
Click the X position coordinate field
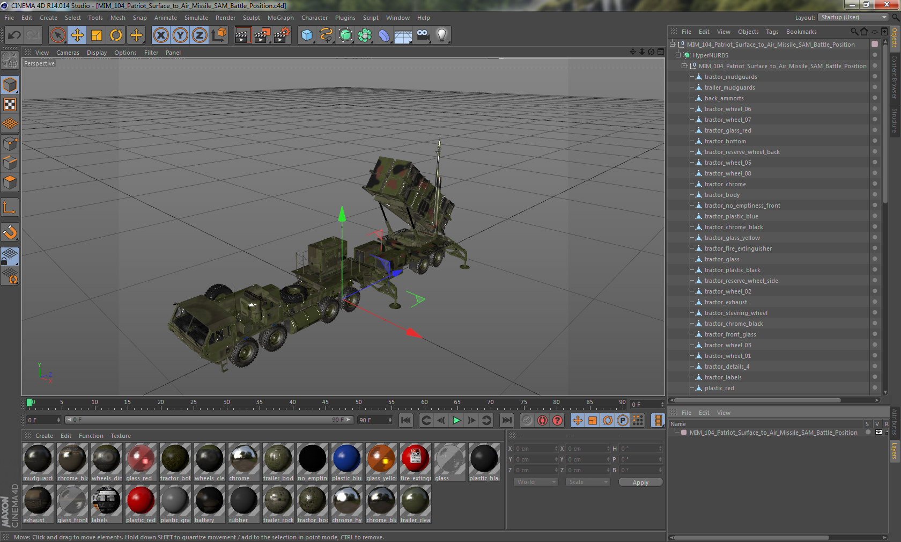coord(536,449)
